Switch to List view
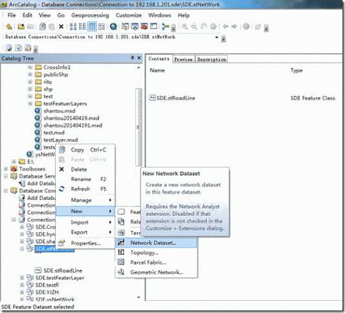 [82, 27]
